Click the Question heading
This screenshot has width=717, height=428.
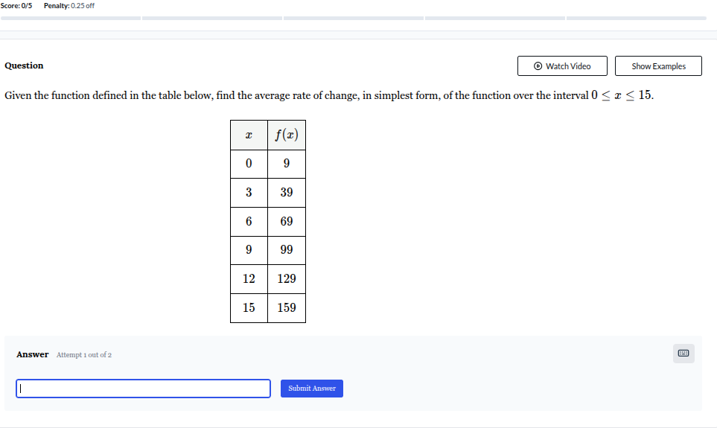tap(24, 66)
